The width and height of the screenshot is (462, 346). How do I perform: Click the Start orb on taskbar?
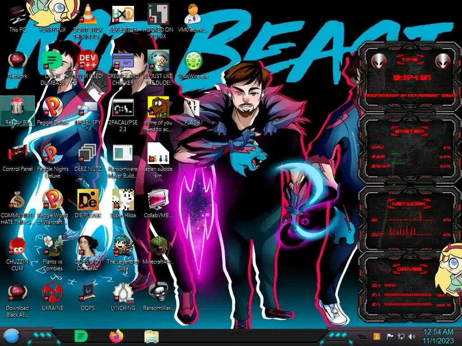(11, 337)
